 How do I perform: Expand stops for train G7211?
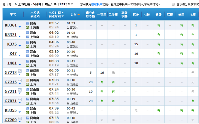(20, 93)
